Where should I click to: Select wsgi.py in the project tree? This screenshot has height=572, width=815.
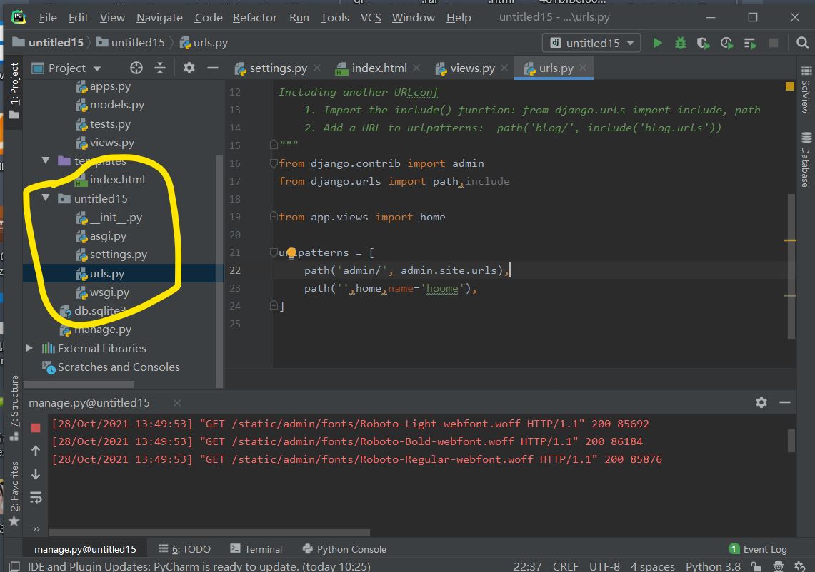click(109, 292)
